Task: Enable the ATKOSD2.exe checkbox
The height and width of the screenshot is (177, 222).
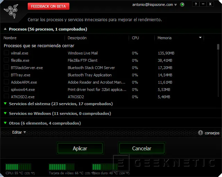Action: click(6, 96)
